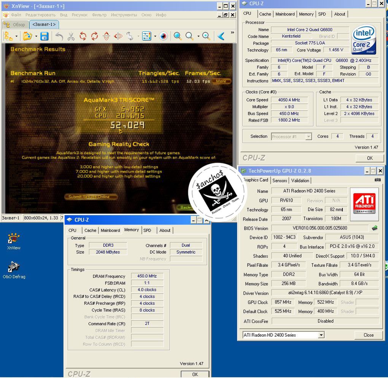Open the SPD tab in top CPU-Z window
Screen dimensions: 388x378
pos(322,14)
